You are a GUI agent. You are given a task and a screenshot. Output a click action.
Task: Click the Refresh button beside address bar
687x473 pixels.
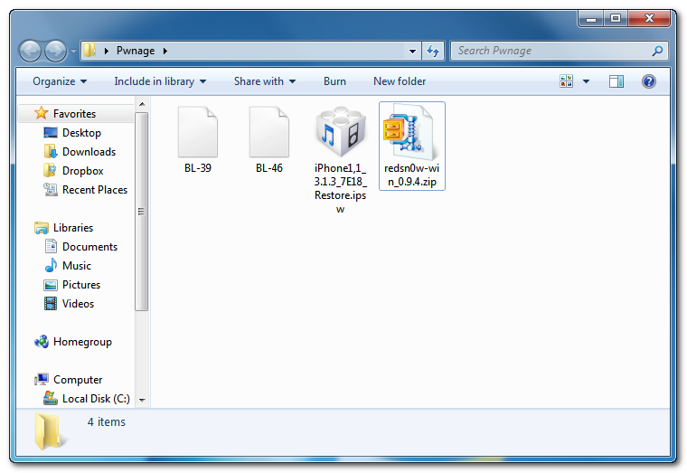point(433,51)
